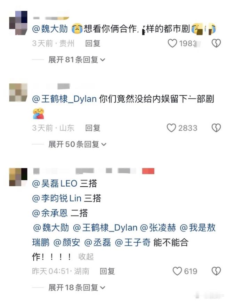The height and width of the screenshot is (301, 226).
Task: Like the comment with 619 likes
Action: pos(177,271)
